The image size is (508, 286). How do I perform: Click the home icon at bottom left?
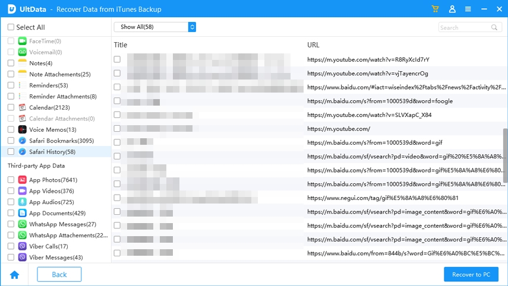pos(14,275)
